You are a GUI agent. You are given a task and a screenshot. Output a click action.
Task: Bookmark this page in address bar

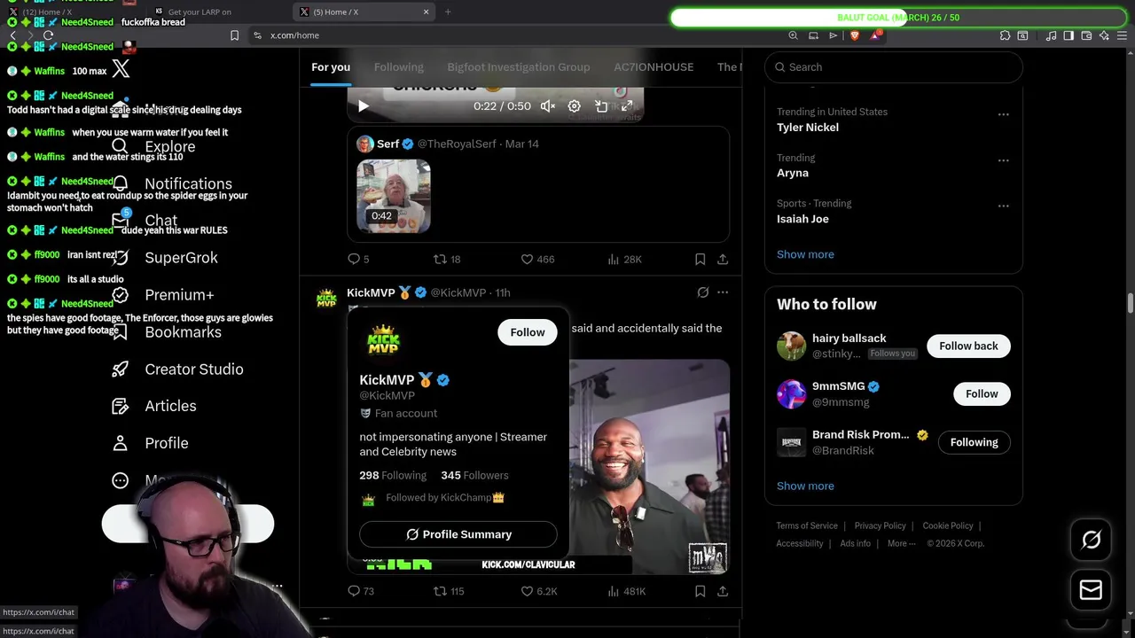pyautogui.click(x=234, y=35)
